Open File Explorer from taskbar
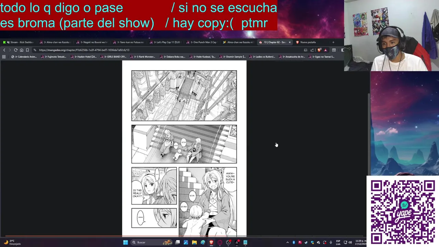Image resolution: width=439 pixels, height=247 pixels. click(194, 243)
